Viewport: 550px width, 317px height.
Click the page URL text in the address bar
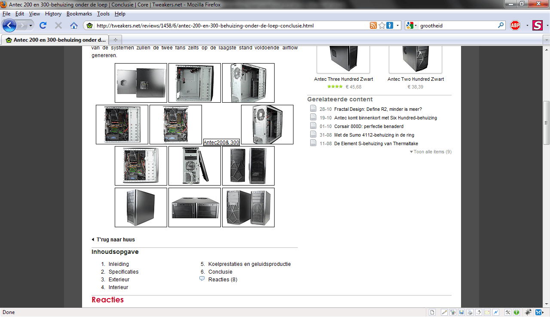tap(205, 26)
